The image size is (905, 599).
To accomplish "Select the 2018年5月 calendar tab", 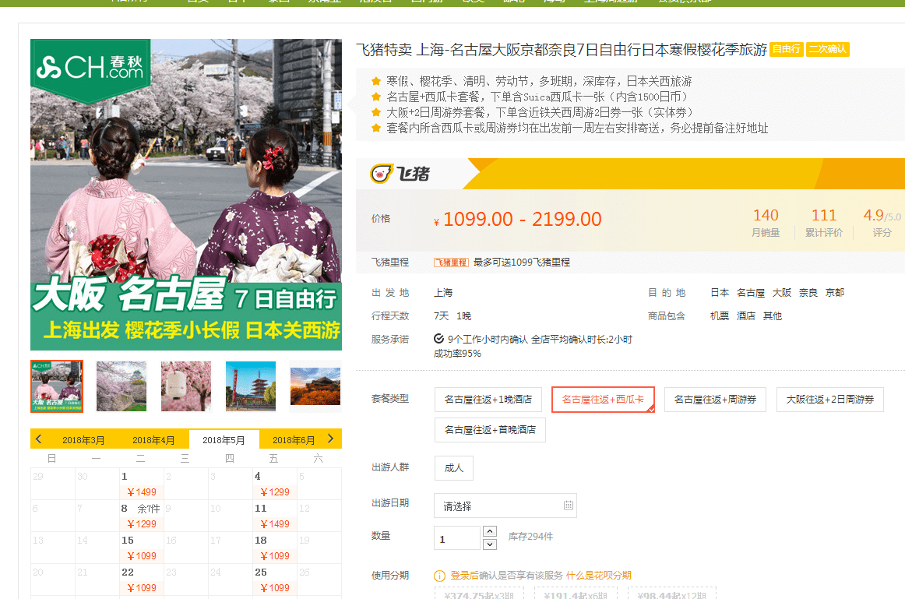I will click(x=224, y=440).
